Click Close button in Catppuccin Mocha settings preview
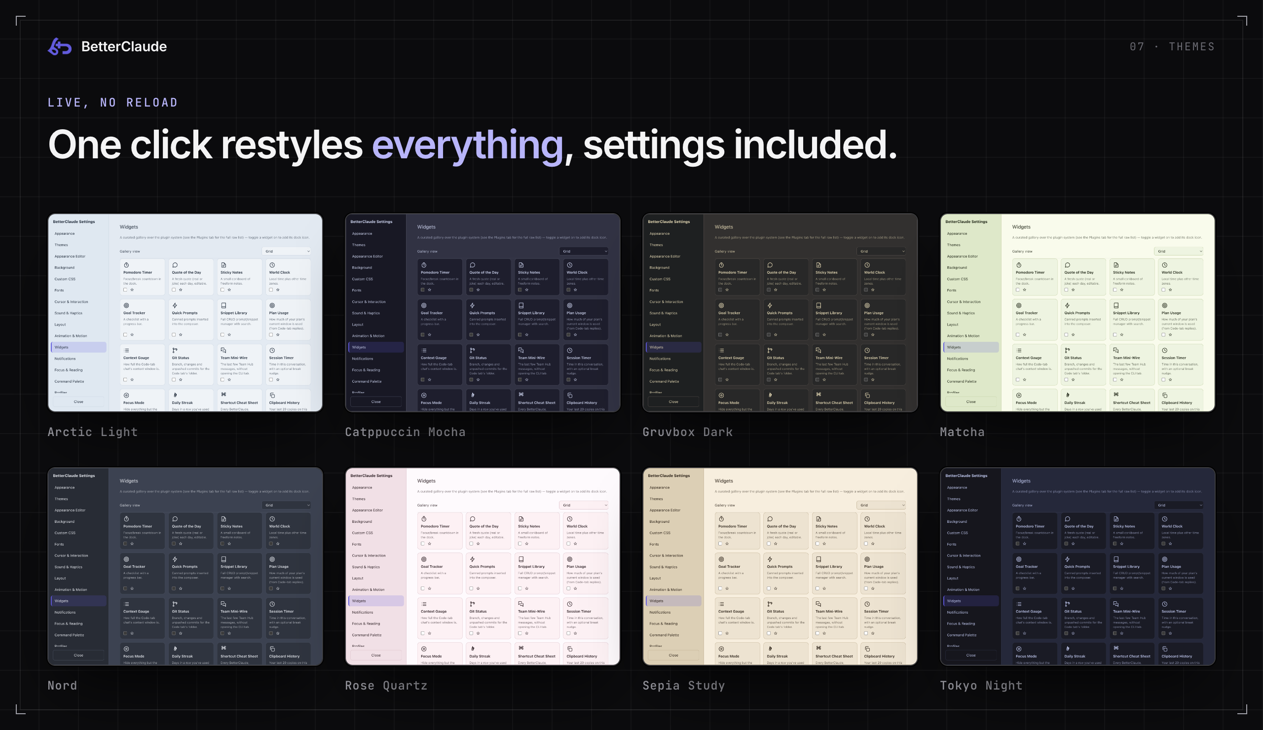The height and width of the screenshot is (730, 1263). click(376, 402)
